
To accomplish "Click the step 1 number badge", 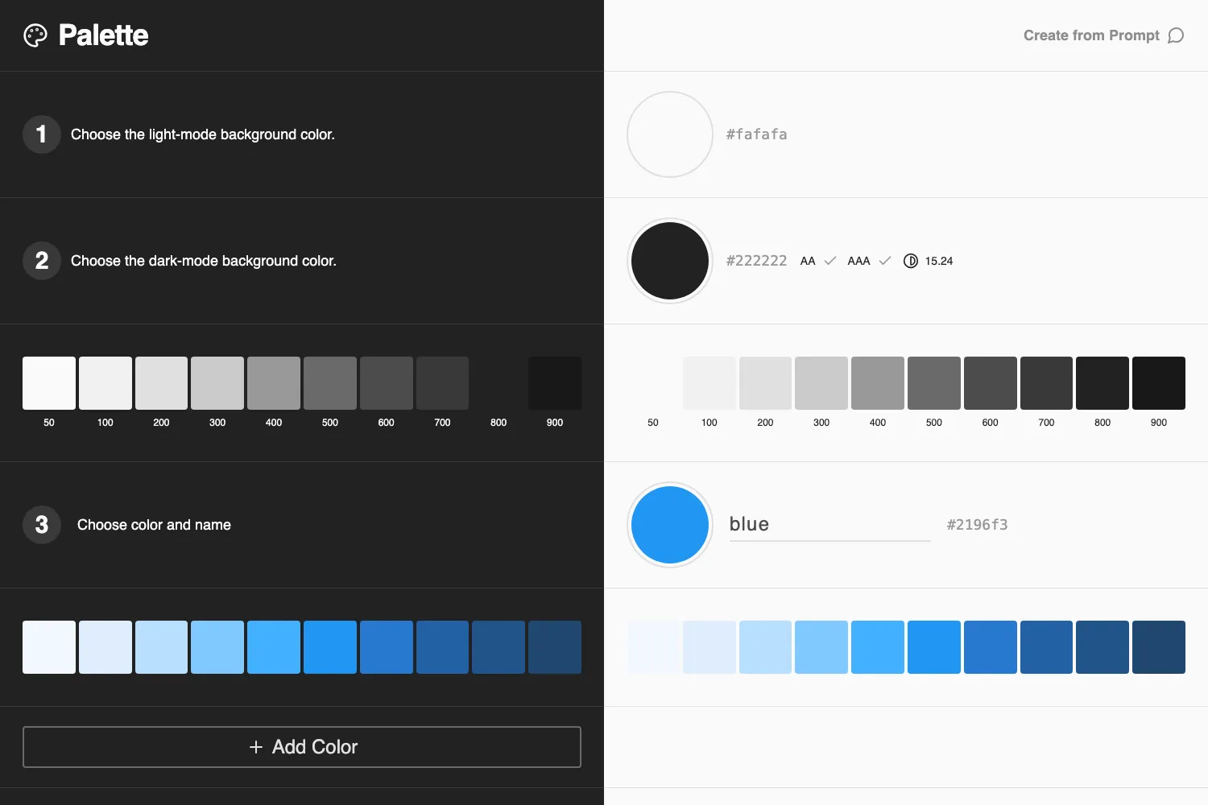I will coord(42,134).
